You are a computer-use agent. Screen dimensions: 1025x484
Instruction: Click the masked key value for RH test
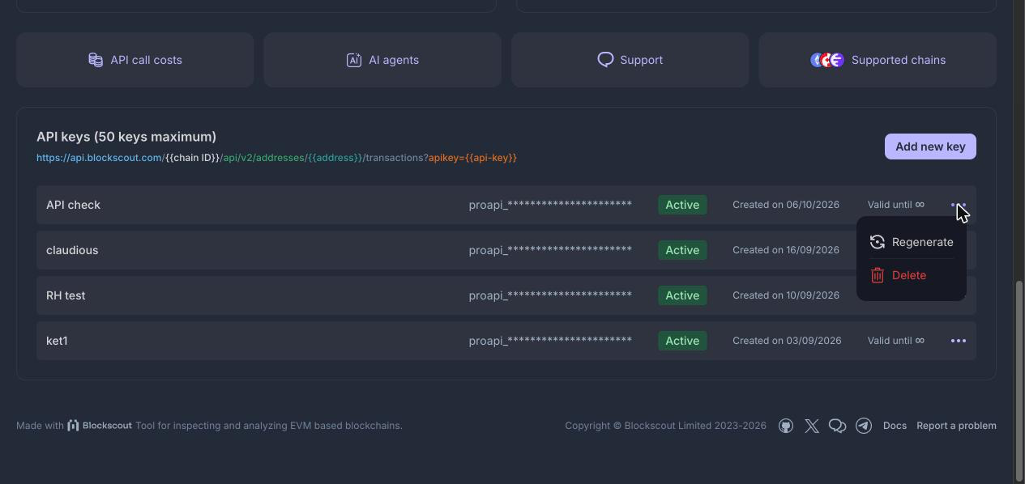coord(550,295)
